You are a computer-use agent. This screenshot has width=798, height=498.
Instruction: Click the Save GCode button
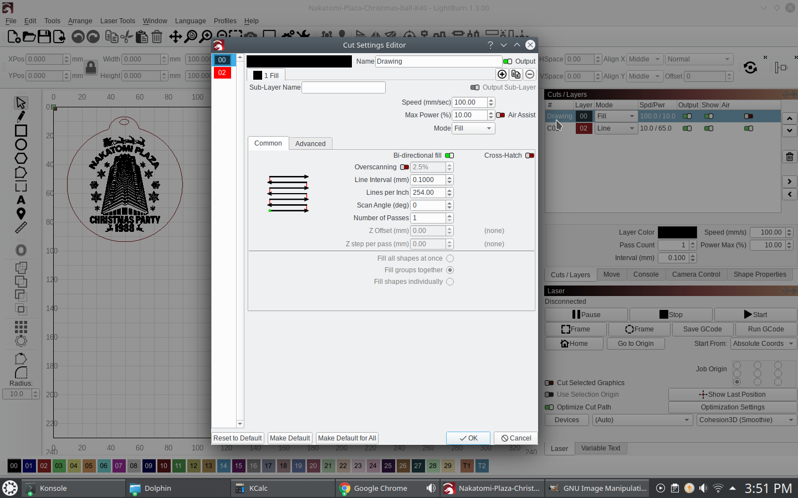702,329
